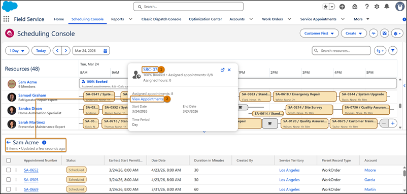Open appointment SA-0652 link
This screenshot has height=194, width=407.
[31, 170]
